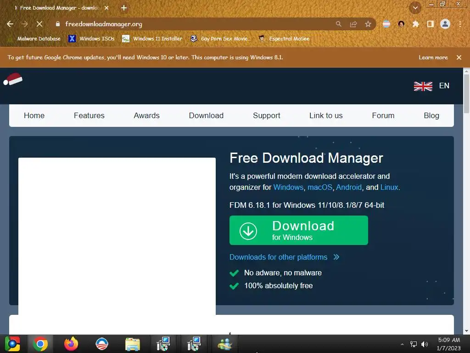Open the Chrome profile avatar

coord(445,24)
